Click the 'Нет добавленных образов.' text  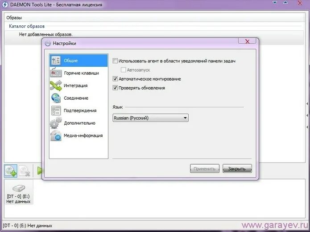point(46,34)
